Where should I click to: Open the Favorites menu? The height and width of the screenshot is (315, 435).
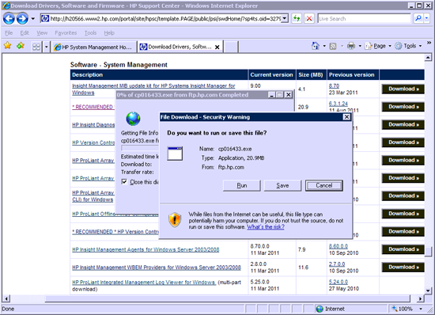[x=66, y=32]
